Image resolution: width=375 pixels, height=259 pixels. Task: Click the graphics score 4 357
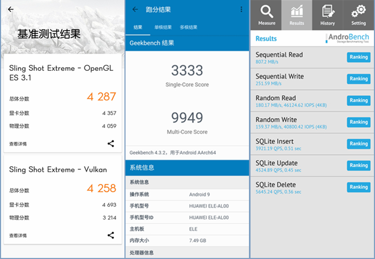(x=109, y=113)
